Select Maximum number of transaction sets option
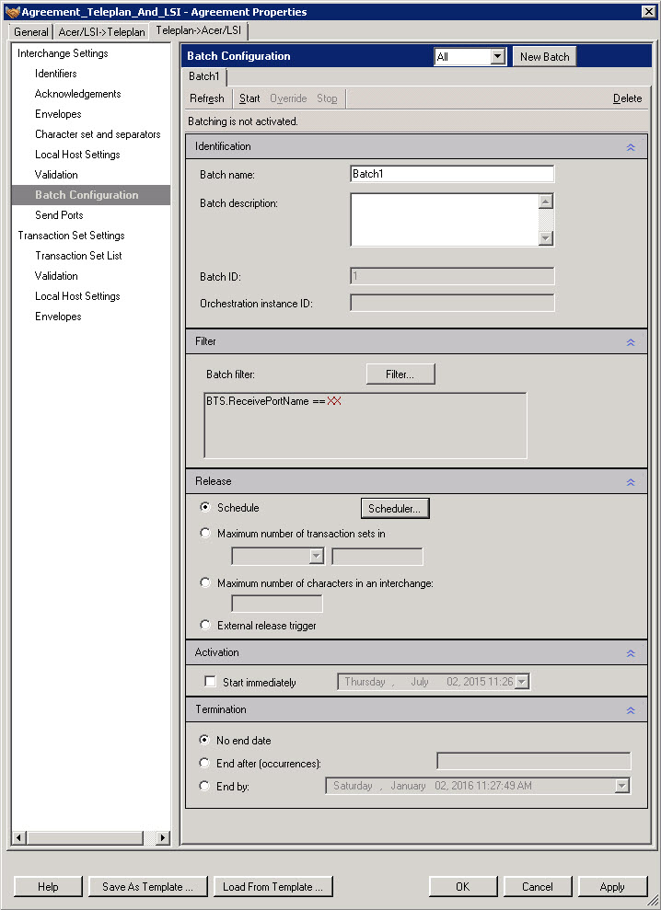 [204, 533]
